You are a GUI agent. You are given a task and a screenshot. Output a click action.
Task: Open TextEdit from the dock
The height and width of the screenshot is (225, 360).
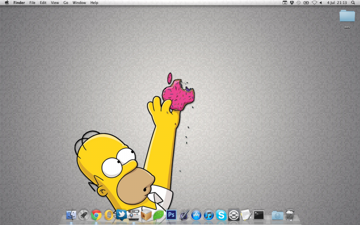pos(246,215)
